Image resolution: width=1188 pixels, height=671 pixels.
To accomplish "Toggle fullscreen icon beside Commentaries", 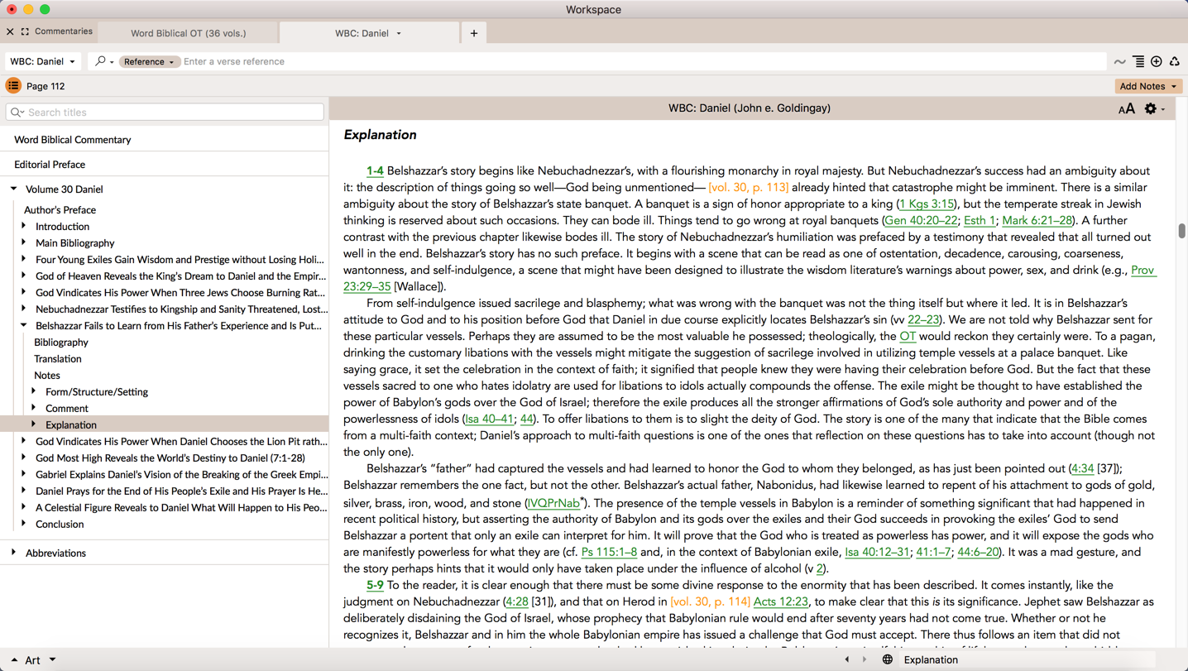I will pyautogui.click(x=25, y=31).
